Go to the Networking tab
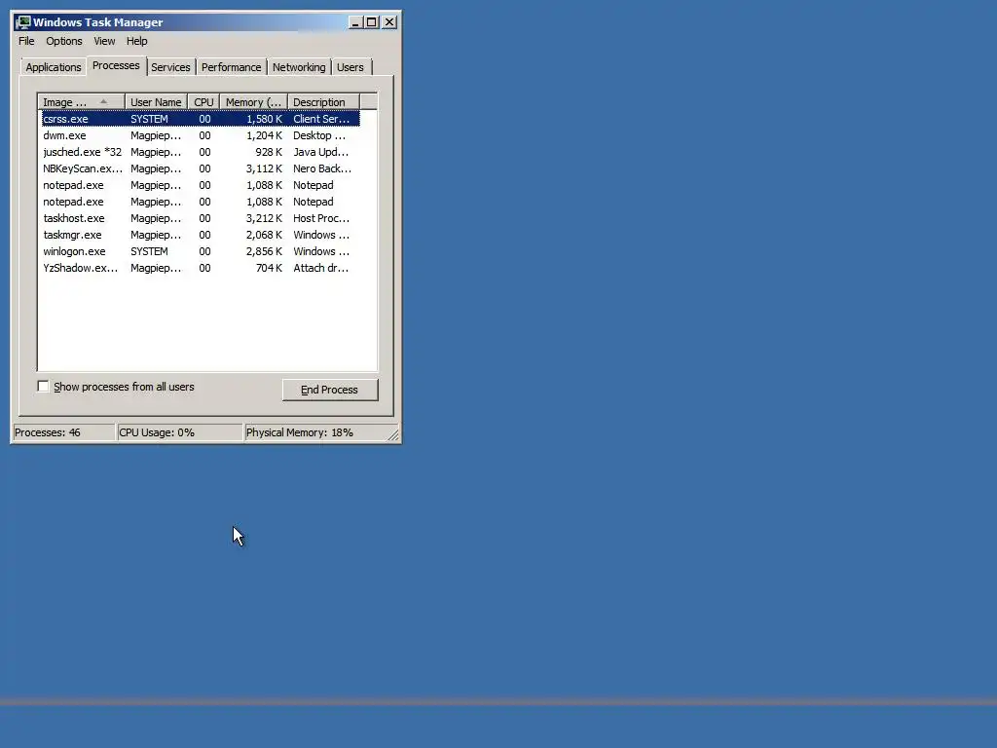This screenshot has height=748, width=997. point(299,67)
